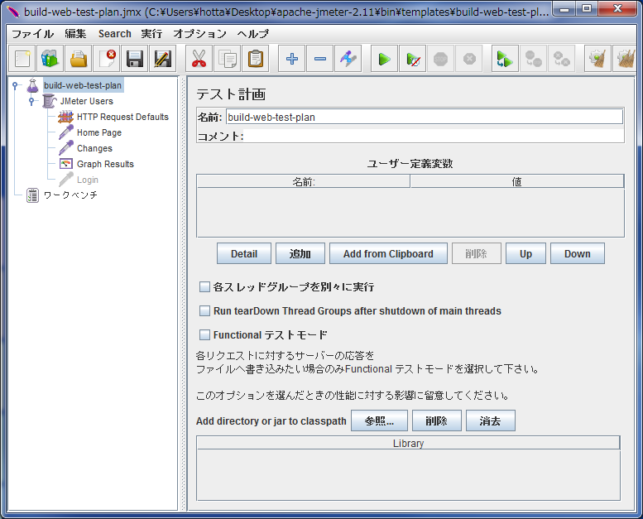643x519 pixels.
Task: Click the Expand All plus icon
Action: click(x=291, y=59)
